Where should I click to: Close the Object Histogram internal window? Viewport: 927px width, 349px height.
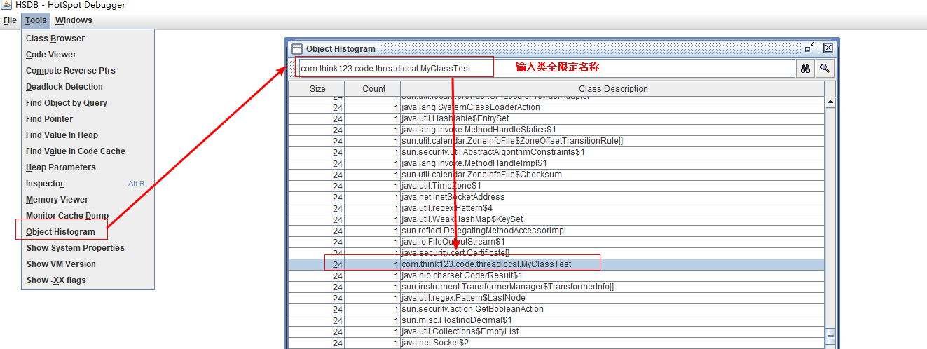click(828, 48)
